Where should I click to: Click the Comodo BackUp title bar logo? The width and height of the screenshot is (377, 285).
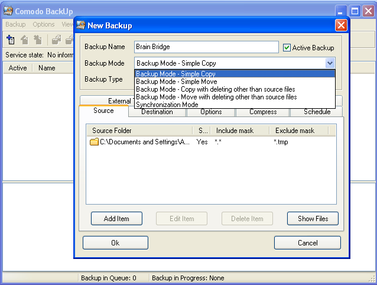[8, 11]
